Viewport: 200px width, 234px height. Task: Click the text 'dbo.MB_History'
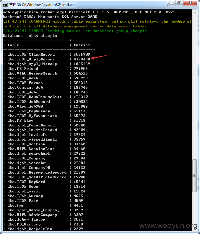click(24, 224)
